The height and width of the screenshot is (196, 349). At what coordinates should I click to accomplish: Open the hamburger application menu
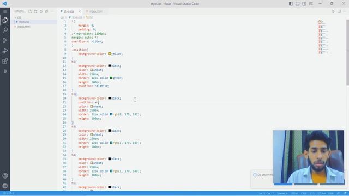click(x=5, y=11)
